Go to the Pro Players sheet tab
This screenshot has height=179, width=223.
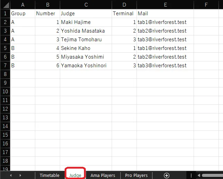(x=136, y=176)
